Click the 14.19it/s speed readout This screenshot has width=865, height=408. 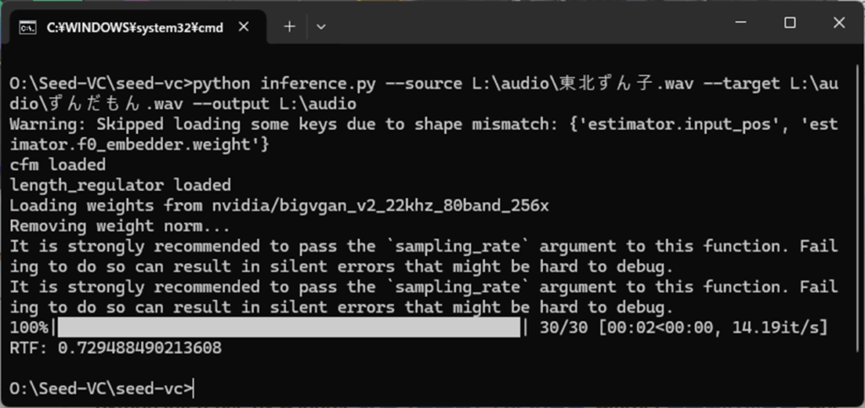(775, 328)
